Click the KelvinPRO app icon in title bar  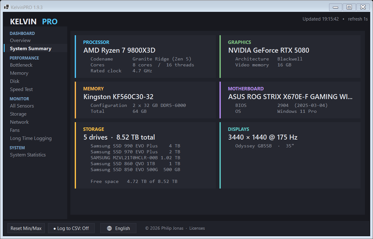click(x=7, y=7)
